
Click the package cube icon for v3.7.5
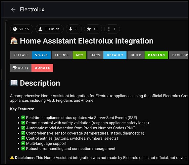15,29
